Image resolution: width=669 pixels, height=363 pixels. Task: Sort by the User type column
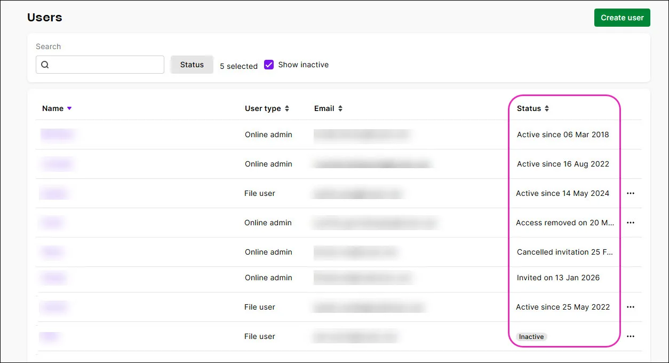[267, 108]
